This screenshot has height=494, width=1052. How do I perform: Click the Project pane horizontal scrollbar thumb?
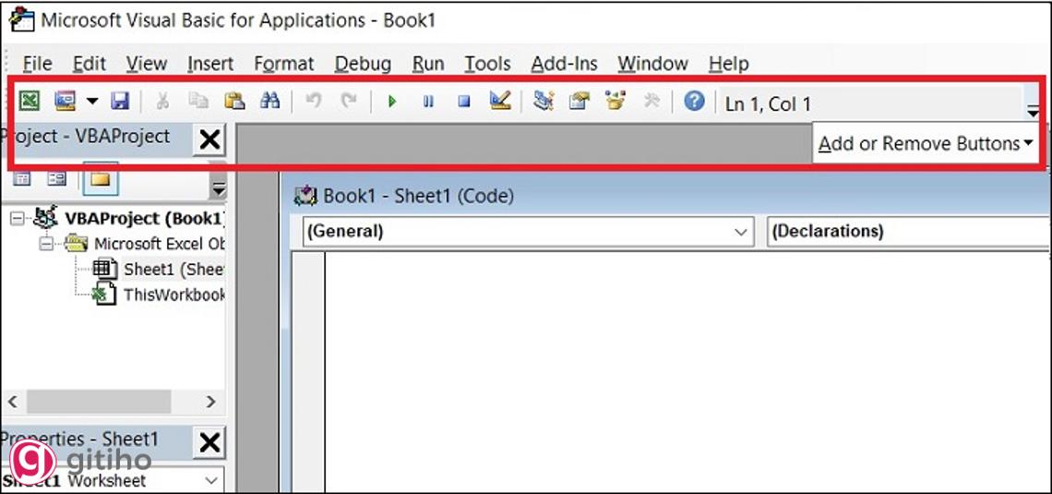coord(100,402)
